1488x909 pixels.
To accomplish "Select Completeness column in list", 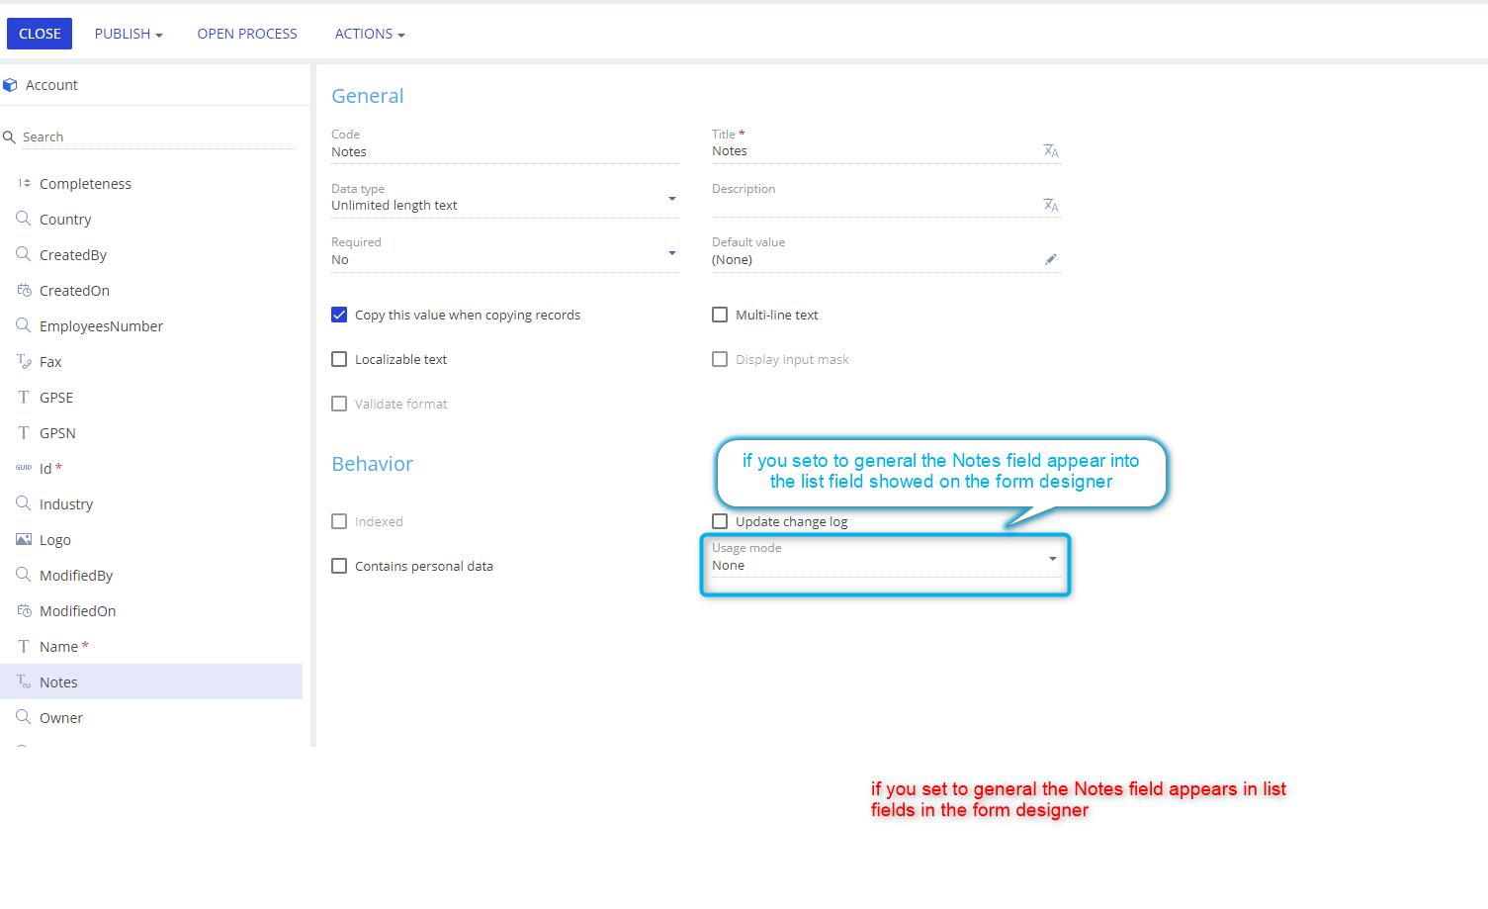I will pos(151,183).
